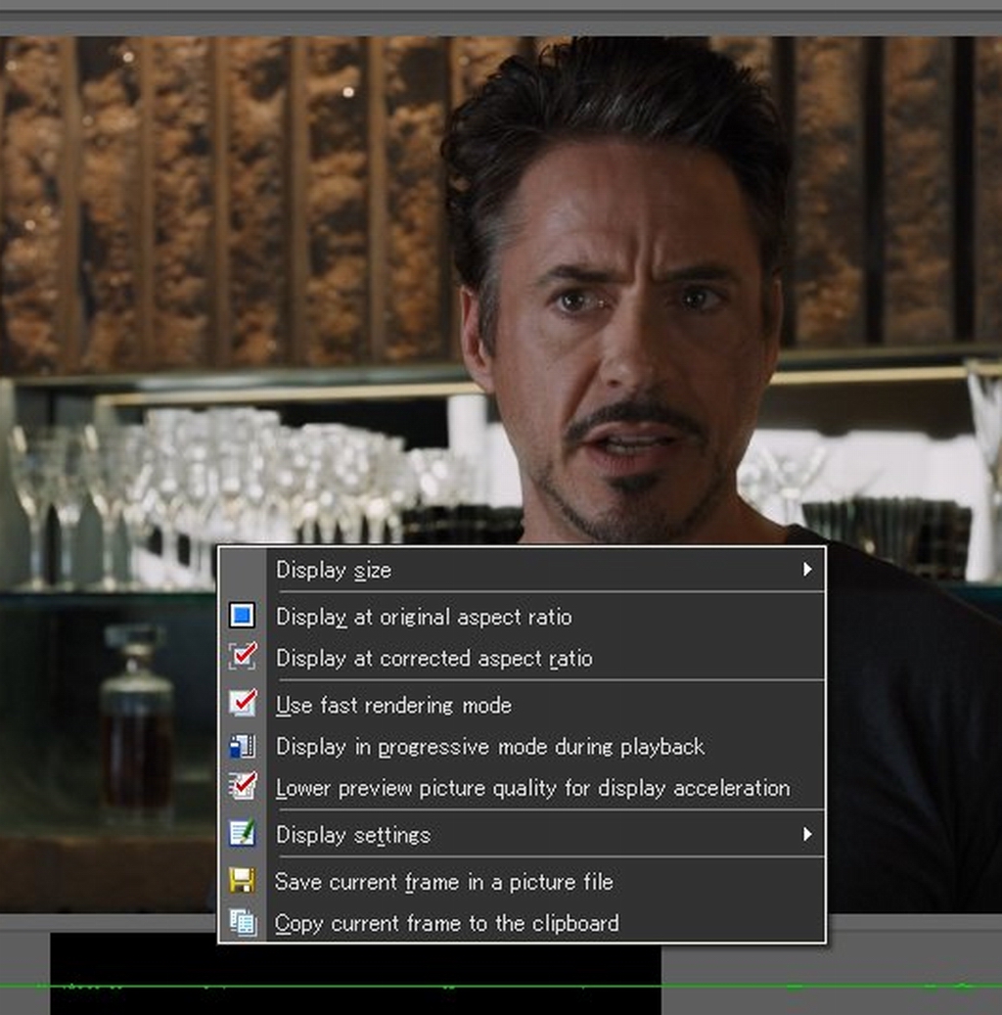Image resolution: width=1002 pixels, height=1015 pixels.
Task: Choose Save current frame in a picture file
Action: pos(522,882)
